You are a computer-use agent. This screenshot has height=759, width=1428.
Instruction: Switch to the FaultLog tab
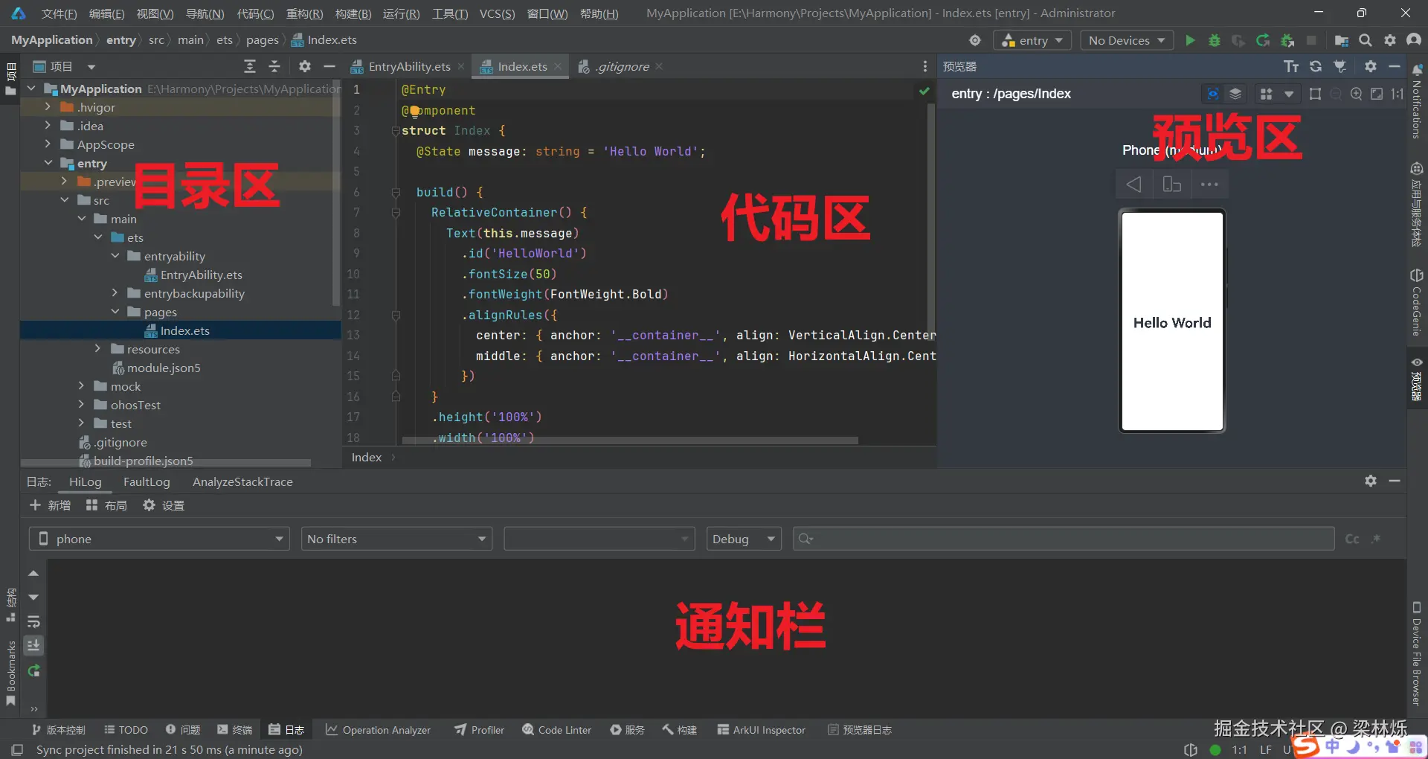tap(147, 481)
